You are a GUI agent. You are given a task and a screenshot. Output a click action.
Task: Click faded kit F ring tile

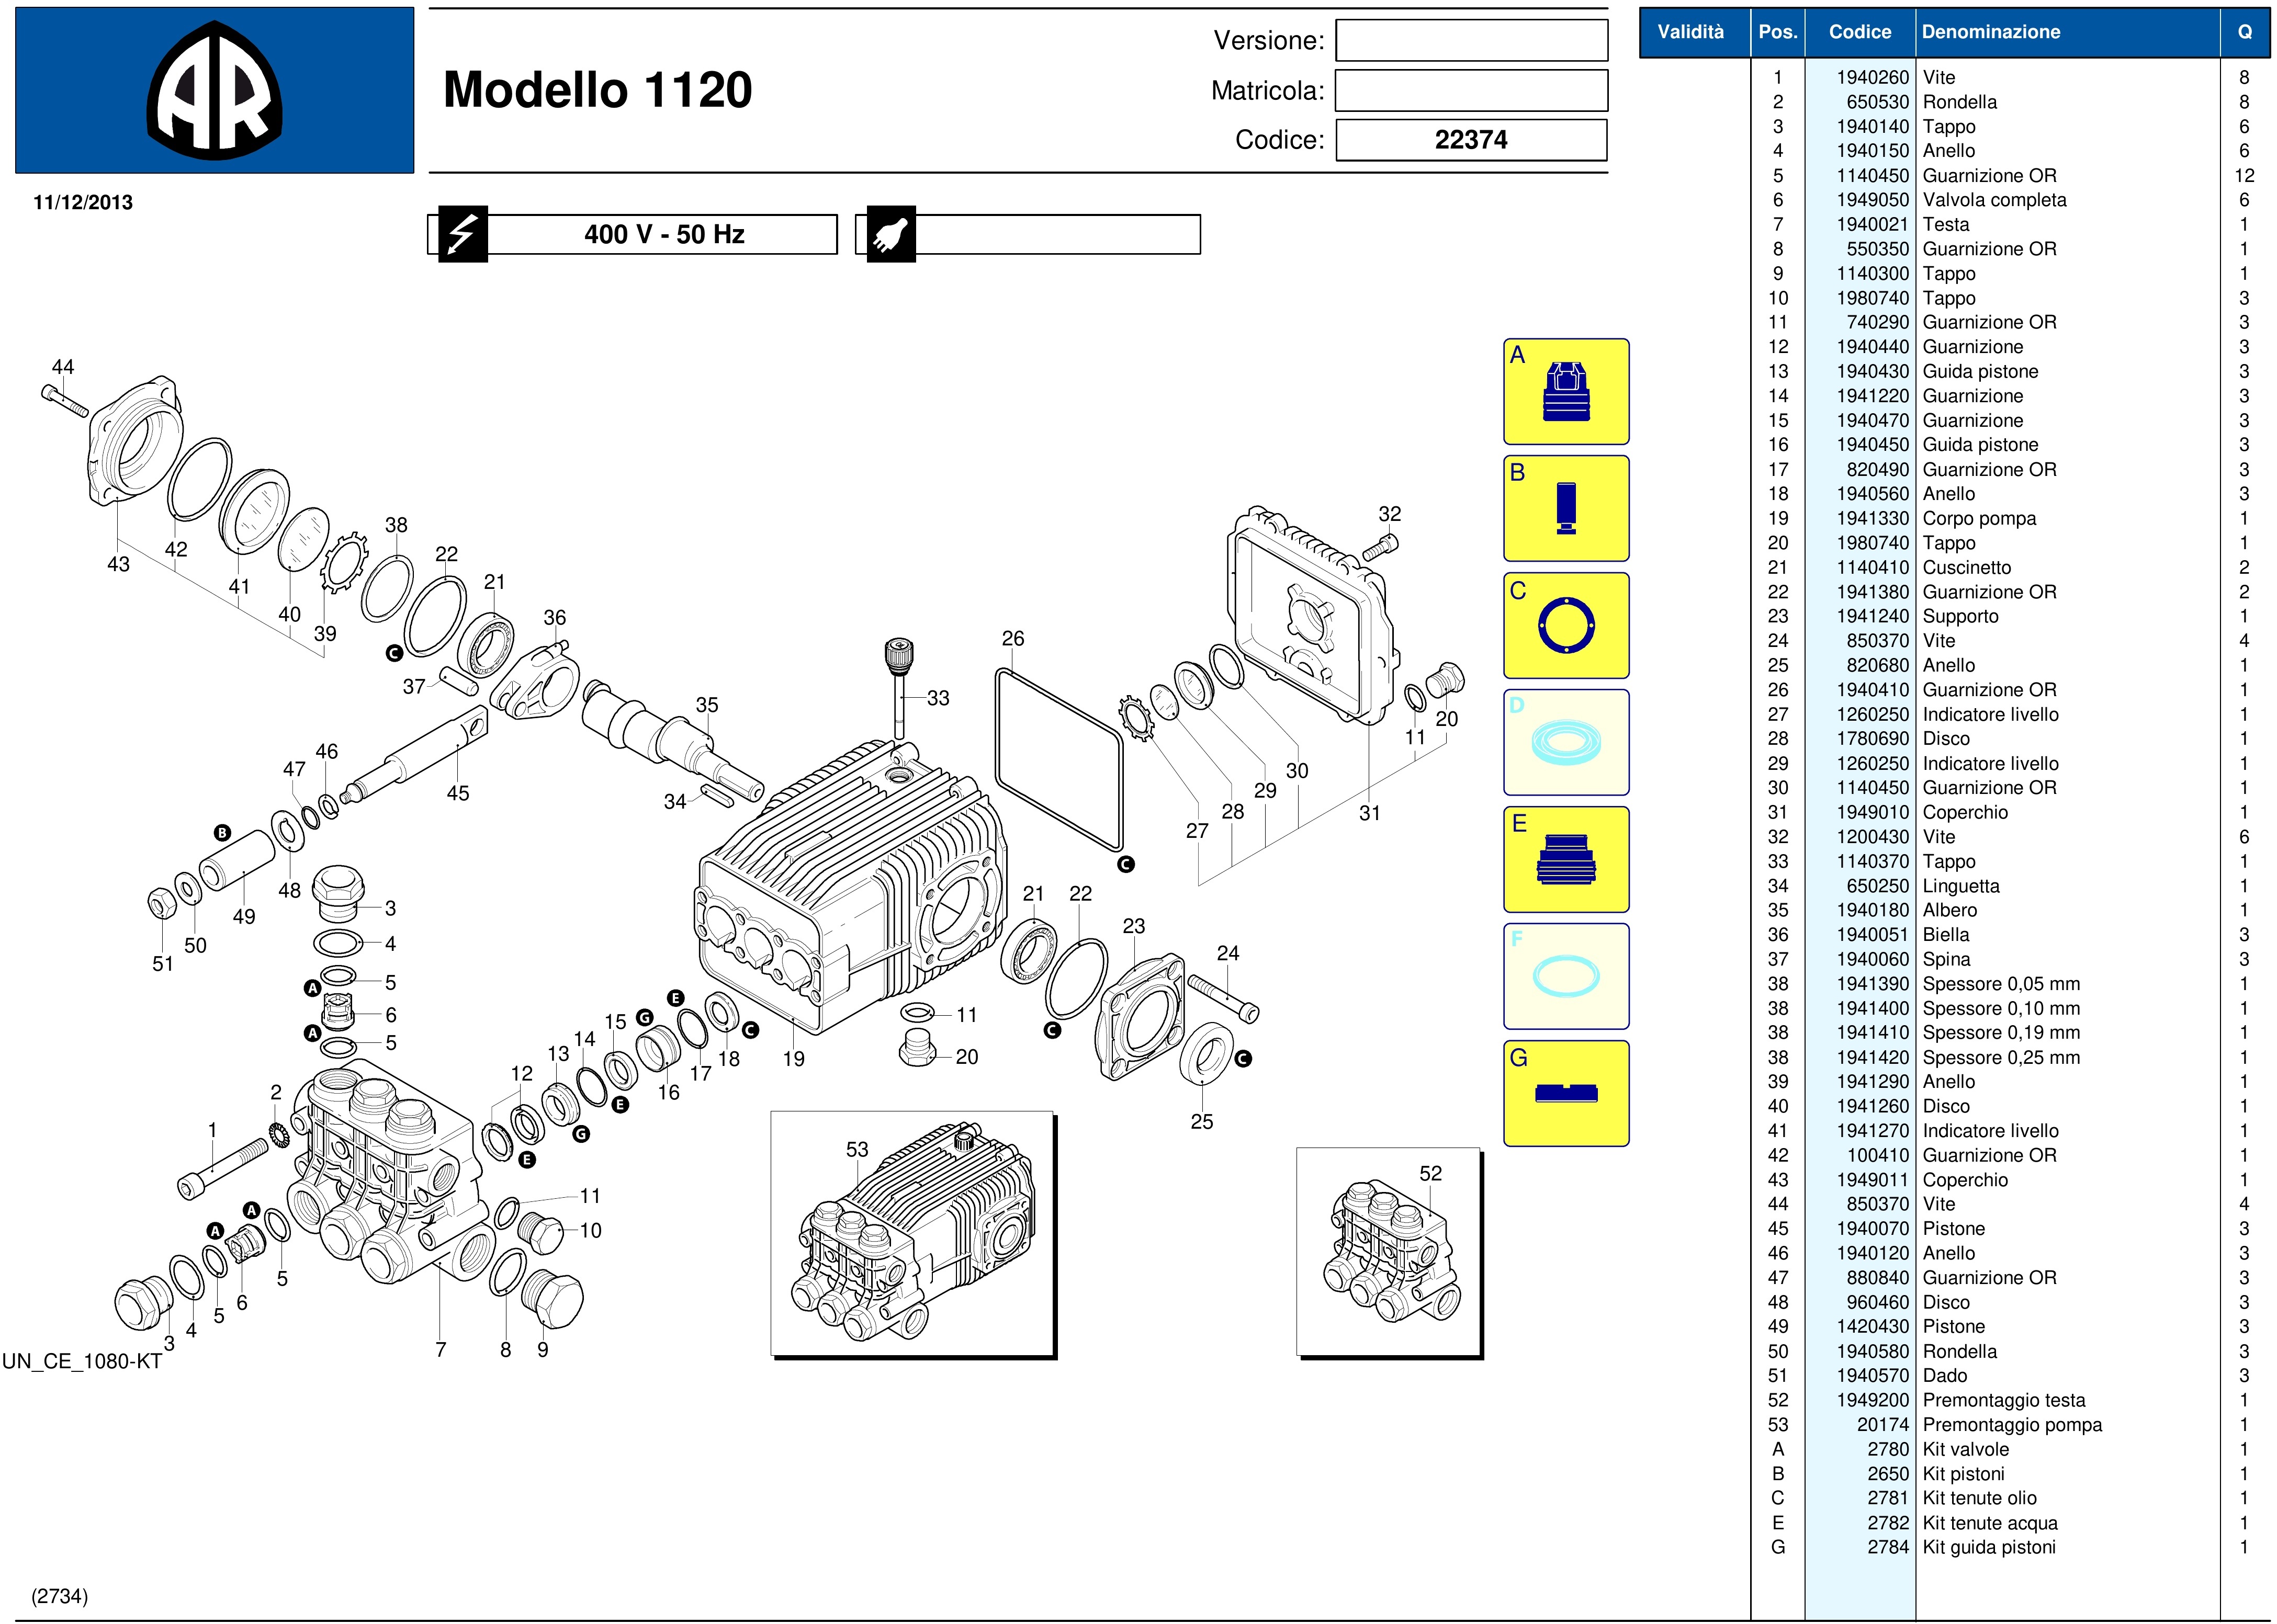[1565, 977]
